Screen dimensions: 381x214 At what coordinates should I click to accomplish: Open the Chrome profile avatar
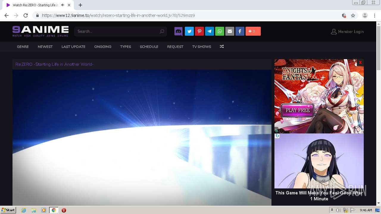(365, 15)
